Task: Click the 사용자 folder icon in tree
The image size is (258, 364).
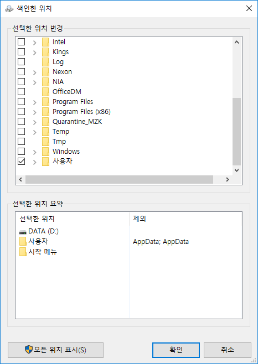Action: coord(45,162)
